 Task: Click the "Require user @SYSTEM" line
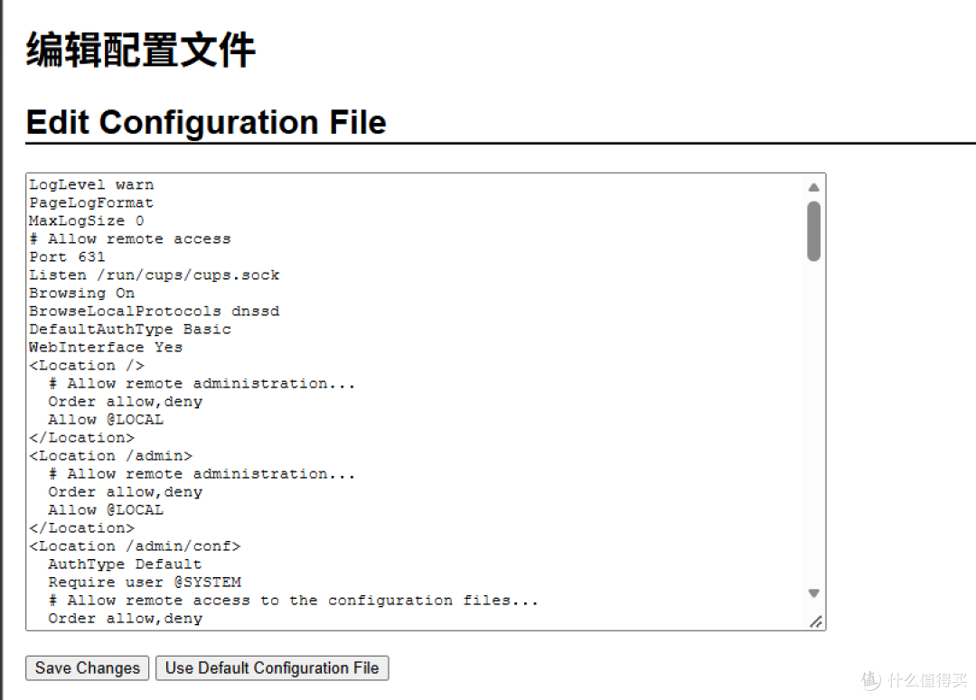145,582
